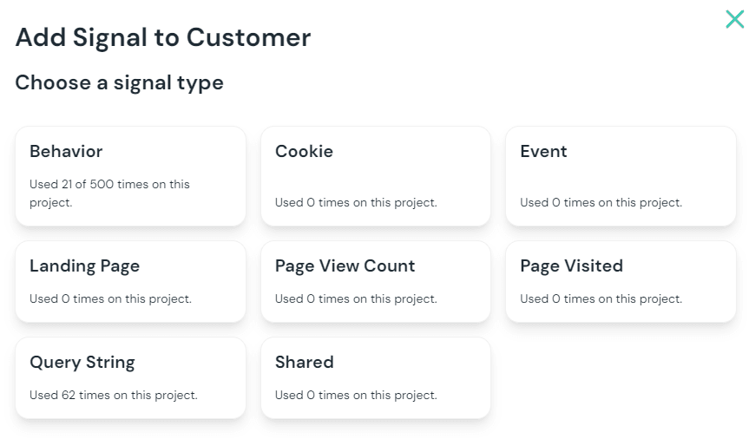Image resolution: width=749 pixels, height=439 pixels.
Task: Choose the Query String signal card
Action: tap(130, 377)
